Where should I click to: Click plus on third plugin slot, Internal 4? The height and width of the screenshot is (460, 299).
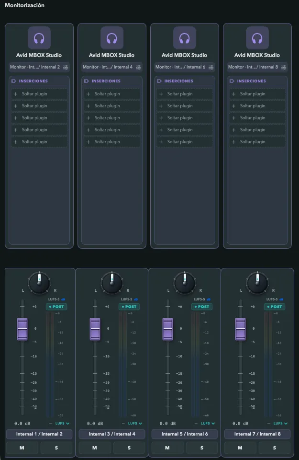88,118
